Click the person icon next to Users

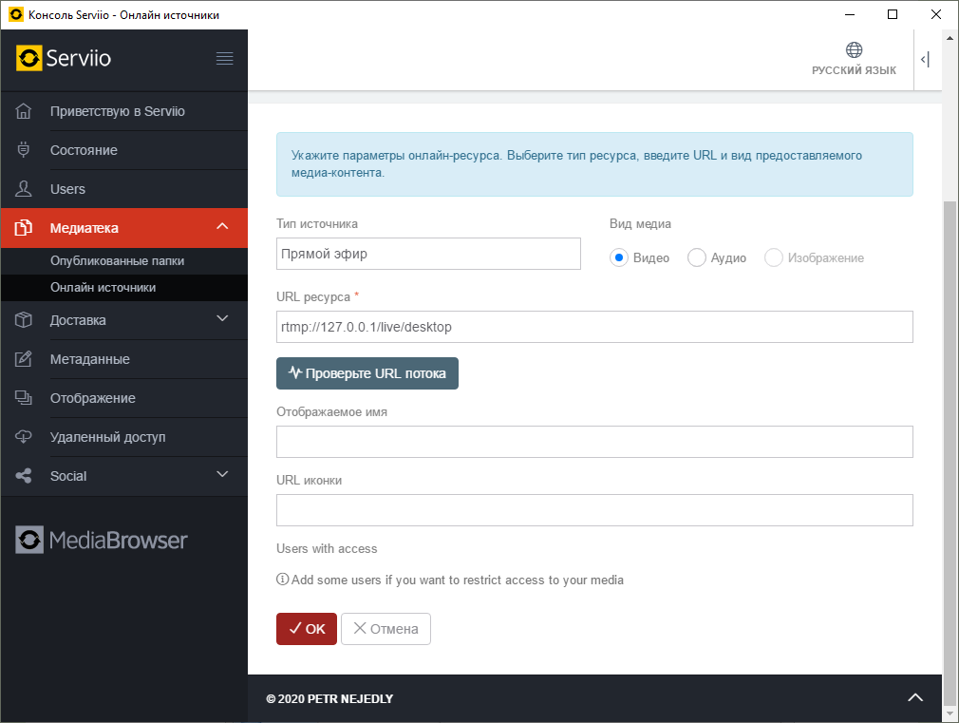click(x=25, y=189)
